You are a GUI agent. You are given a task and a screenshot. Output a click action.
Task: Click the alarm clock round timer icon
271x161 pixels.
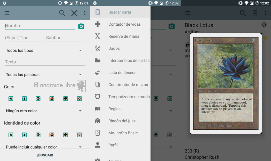point(98,97)
